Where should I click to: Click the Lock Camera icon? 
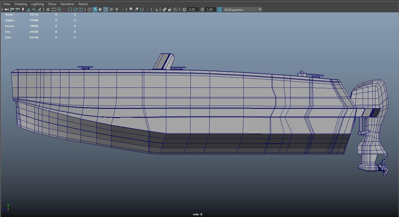12,9
